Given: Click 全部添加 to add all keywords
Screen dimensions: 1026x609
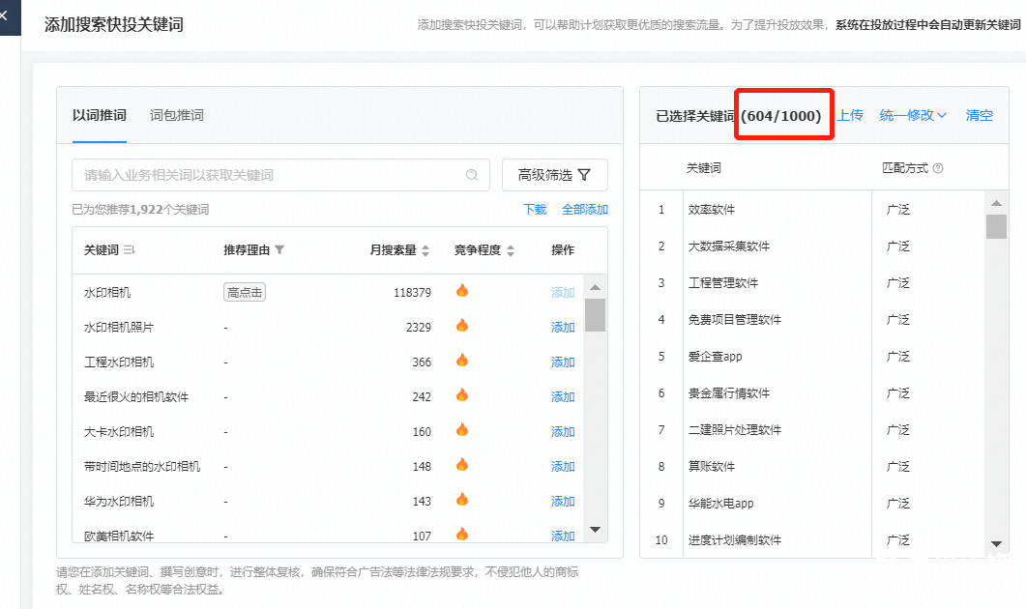Looking at the screenshot, I should coord(585,209).
